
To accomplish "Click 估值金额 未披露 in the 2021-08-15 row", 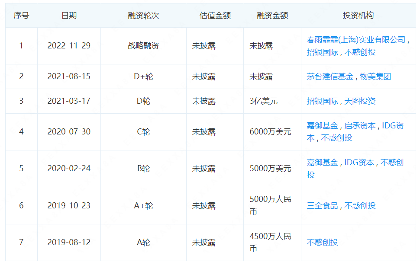I will [204, 77].
